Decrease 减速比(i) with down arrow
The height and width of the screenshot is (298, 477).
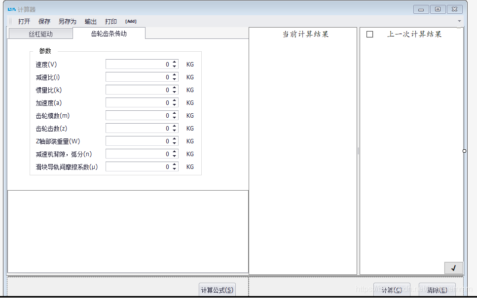point(174,79)
